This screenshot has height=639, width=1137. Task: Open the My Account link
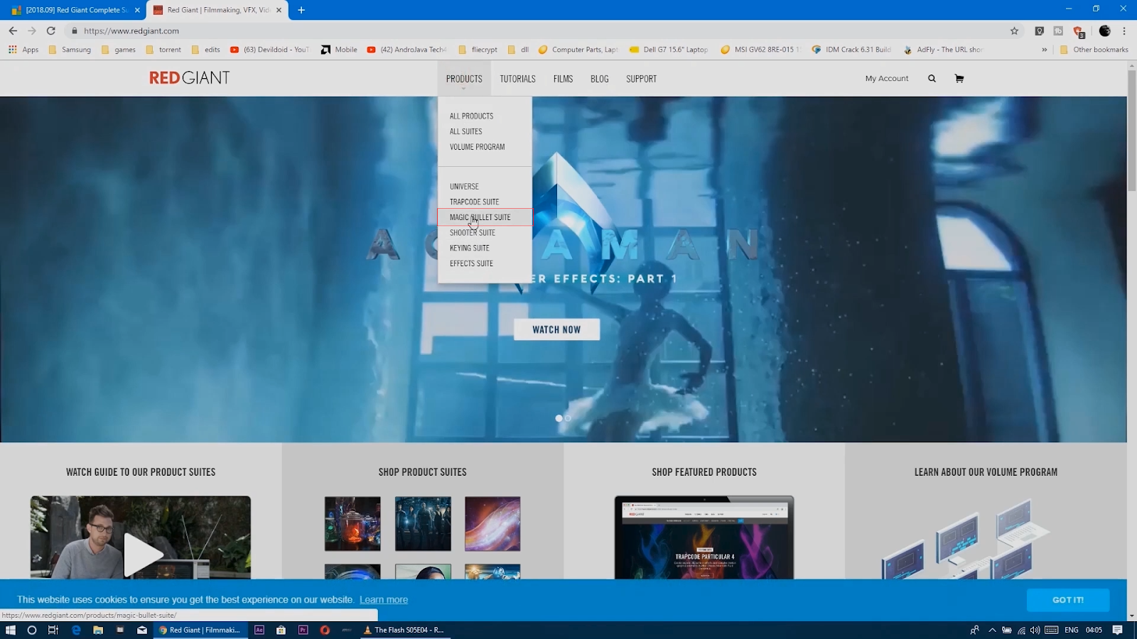887,79
